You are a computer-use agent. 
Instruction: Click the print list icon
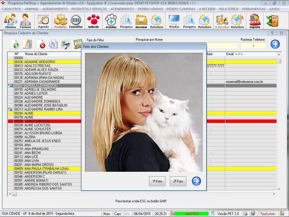click(x=53, y=44)
